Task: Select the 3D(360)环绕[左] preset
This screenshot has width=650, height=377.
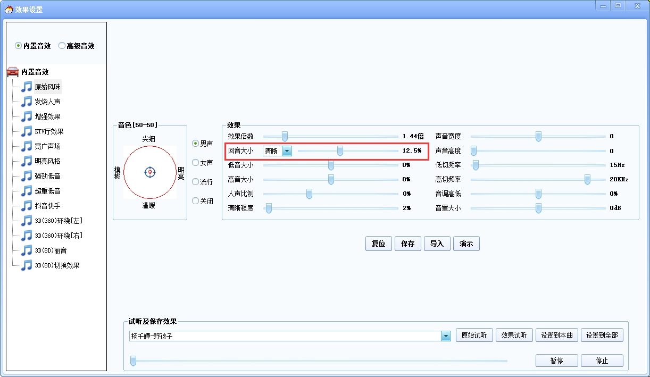Action: (x=58, y=221)
